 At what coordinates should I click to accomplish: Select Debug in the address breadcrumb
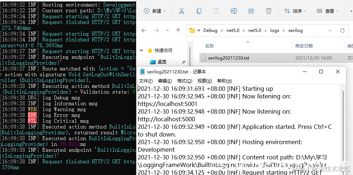[x=210, y=30]
